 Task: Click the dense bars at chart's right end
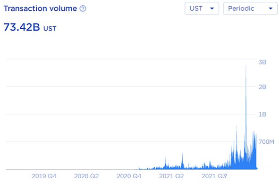pos(254,151)
